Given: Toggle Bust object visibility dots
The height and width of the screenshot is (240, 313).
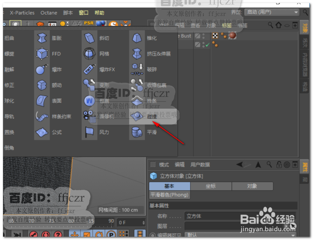Looking at the screenshot, I should pos(203,36).
